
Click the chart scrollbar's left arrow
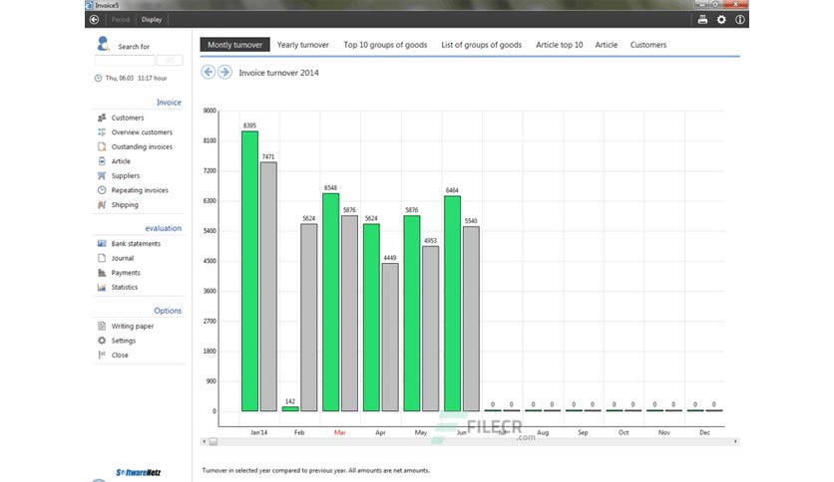204,441
